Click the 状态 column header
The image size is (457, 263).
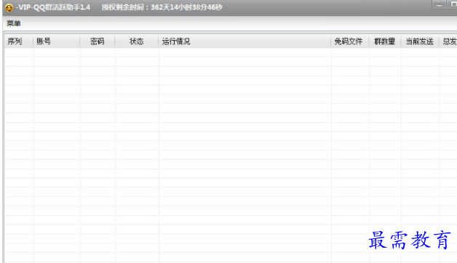point(137,41)
